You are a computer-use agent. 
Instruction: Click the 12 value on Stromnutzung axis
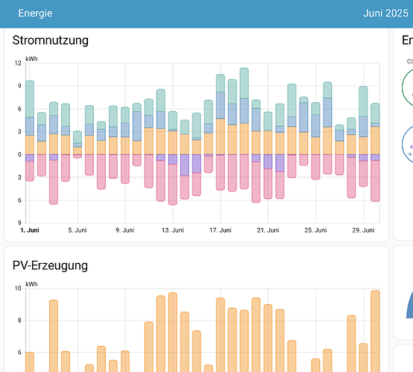click(x=18, y=63)
